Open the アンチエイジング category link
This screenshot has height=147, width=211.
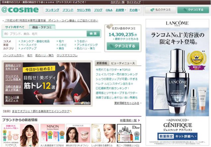point(87,45)
